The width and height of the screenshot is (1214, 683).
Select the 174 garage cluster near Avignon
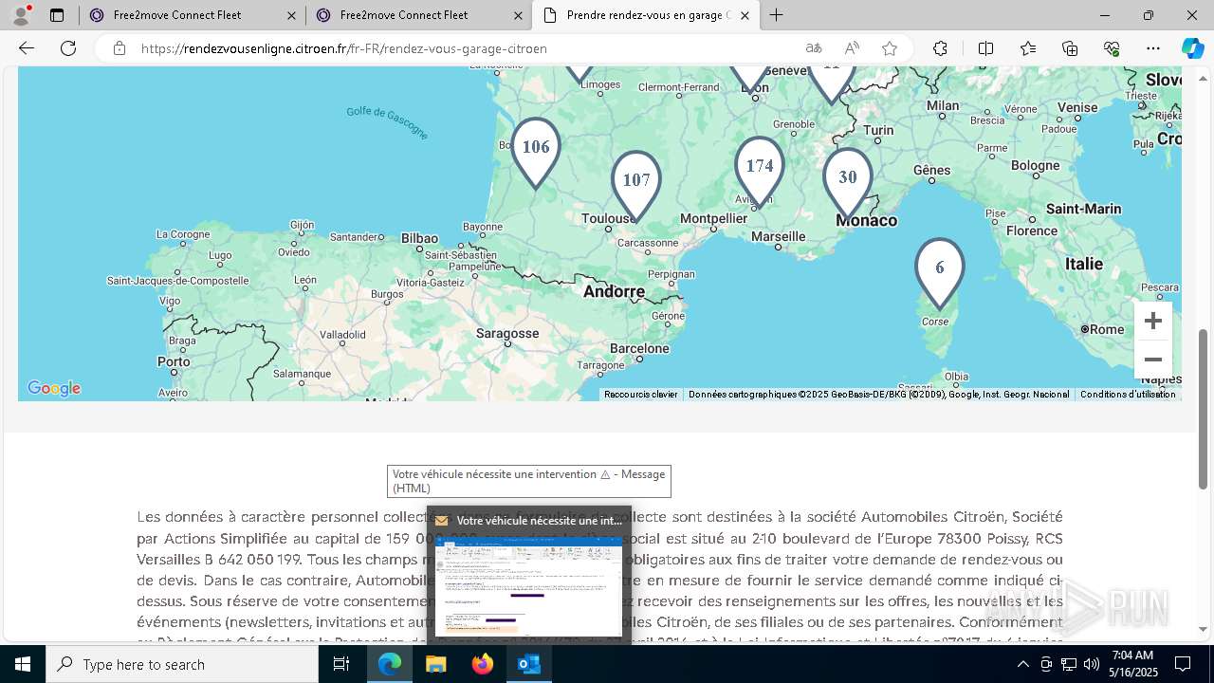[x=760, y=172]
